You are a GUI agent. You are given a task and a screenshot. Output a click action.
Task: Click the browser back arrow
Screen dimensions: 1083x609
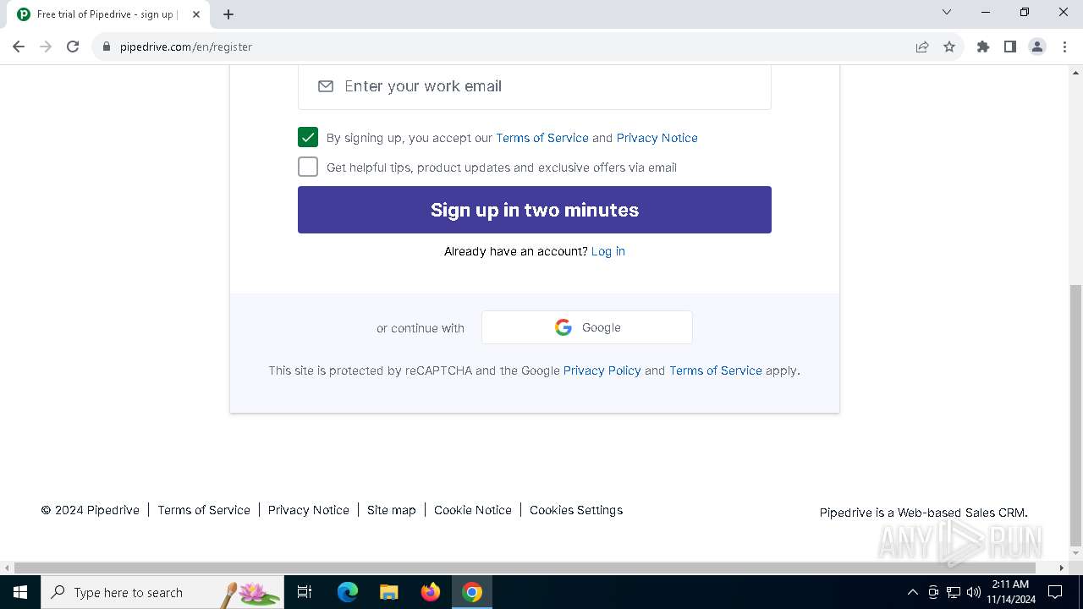tap(19, 47)
